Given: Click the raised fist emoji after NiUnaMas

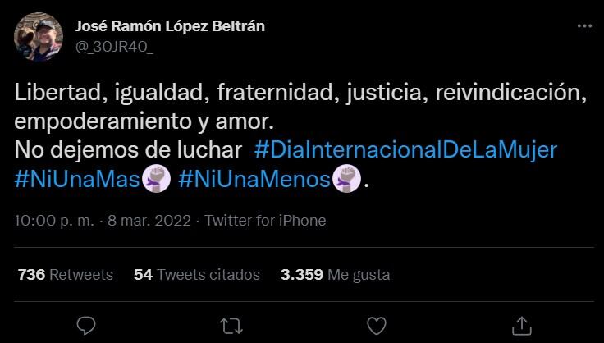Looking at the screenshot, I should [156, 179].
